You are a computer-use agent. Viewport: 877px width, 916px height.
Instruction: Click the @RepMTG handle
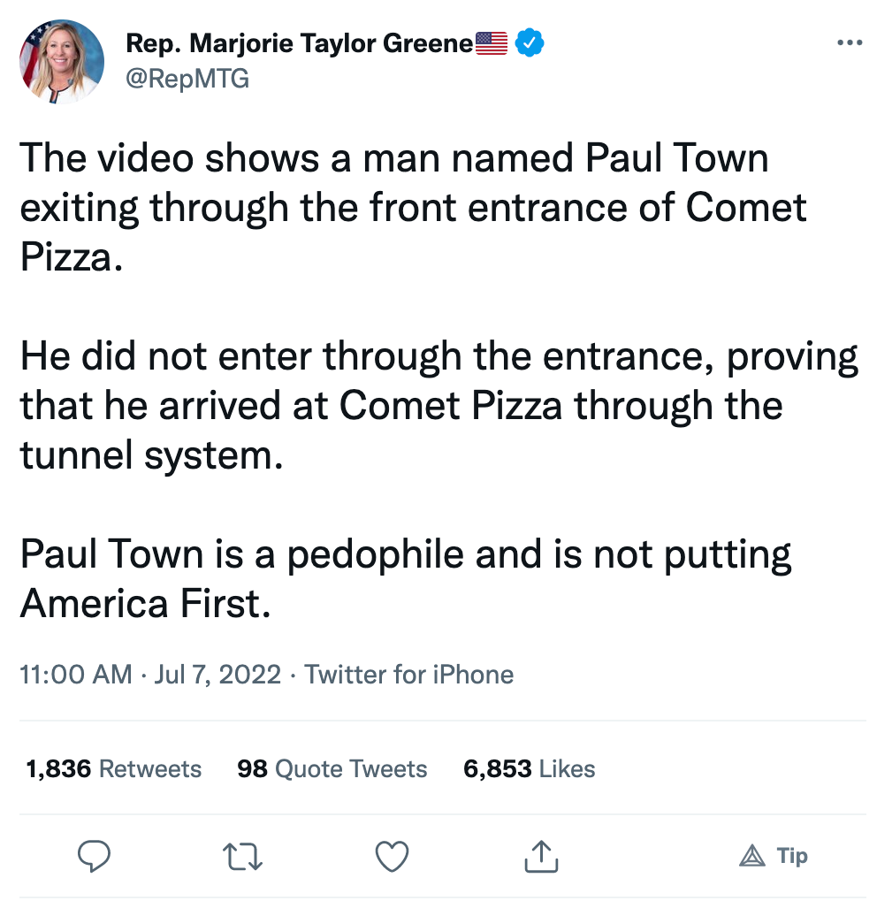[x=188, y=80]
